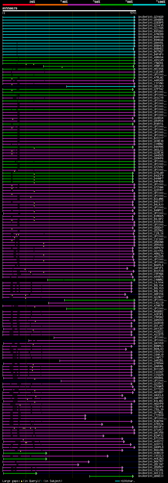Click the UniRef100_Q7PTA2 label
Screen dimensions: 168x483
(x=151, y=89)
